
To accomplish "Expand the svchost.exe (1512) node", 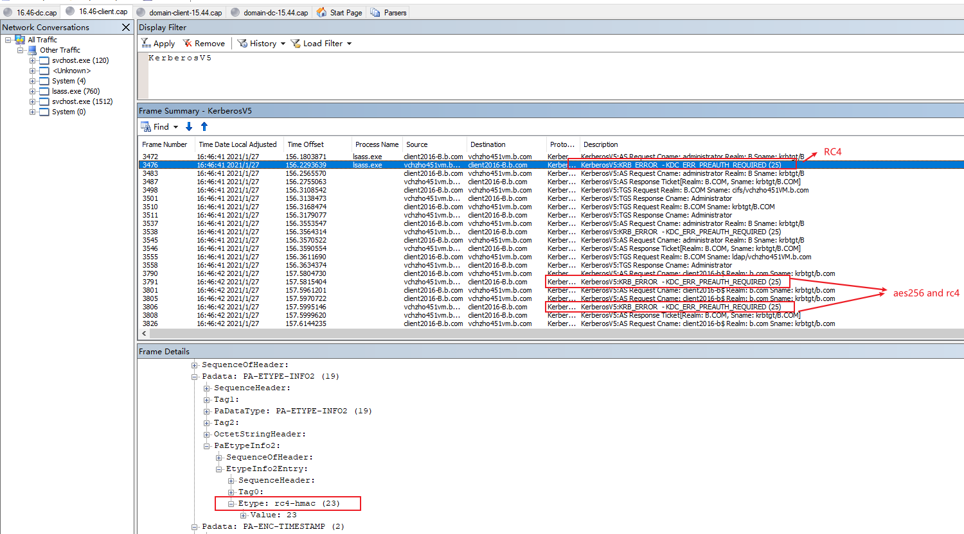I will [x=32, y=101].
